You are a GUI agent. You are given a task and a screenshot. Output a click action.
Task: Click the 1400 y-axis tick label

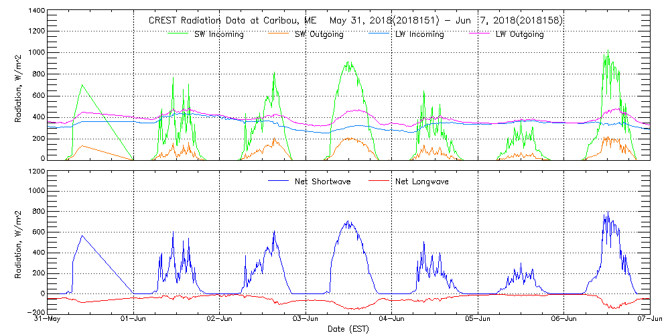pyautogui.click(x=36, y=11)
